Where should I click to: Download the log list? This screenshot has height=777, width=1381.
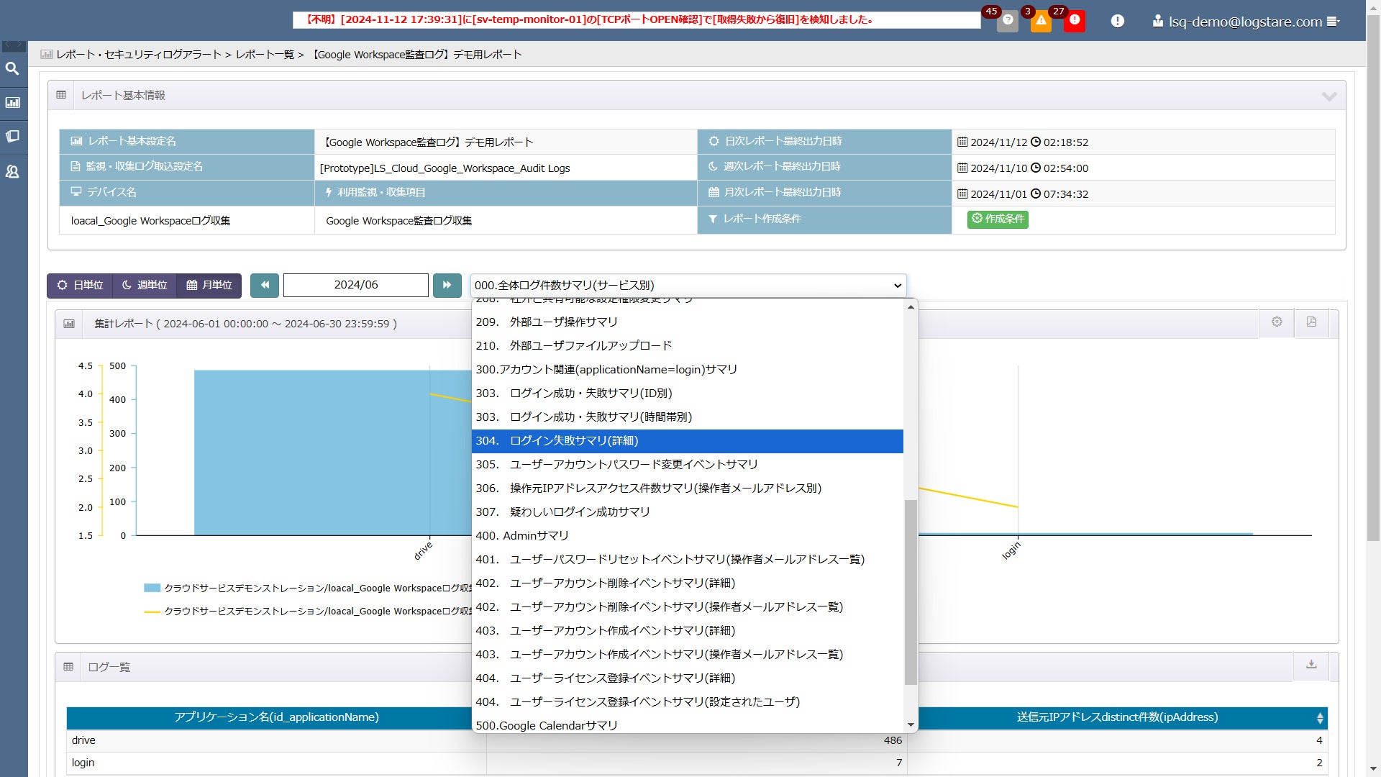coord(1311,665)
